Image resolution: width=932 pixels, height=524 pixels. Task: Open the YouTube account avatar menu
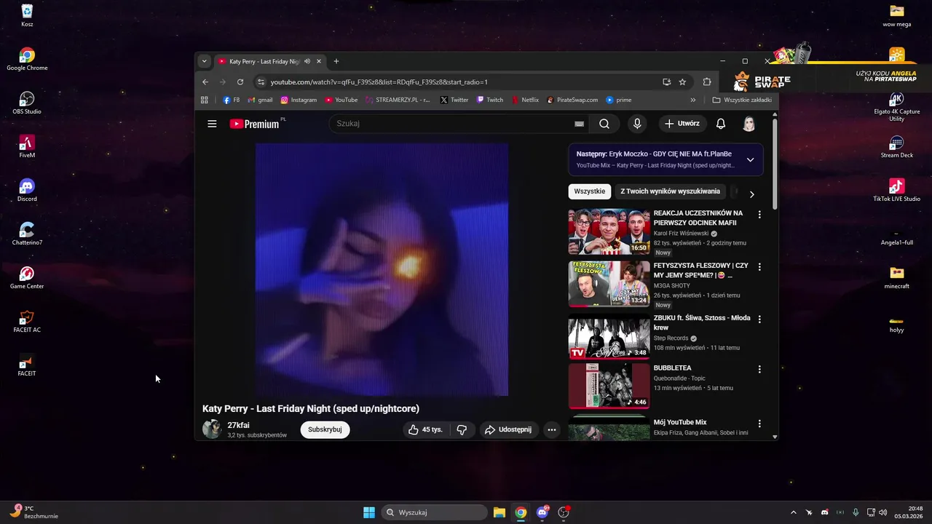[x=749, y=124]
